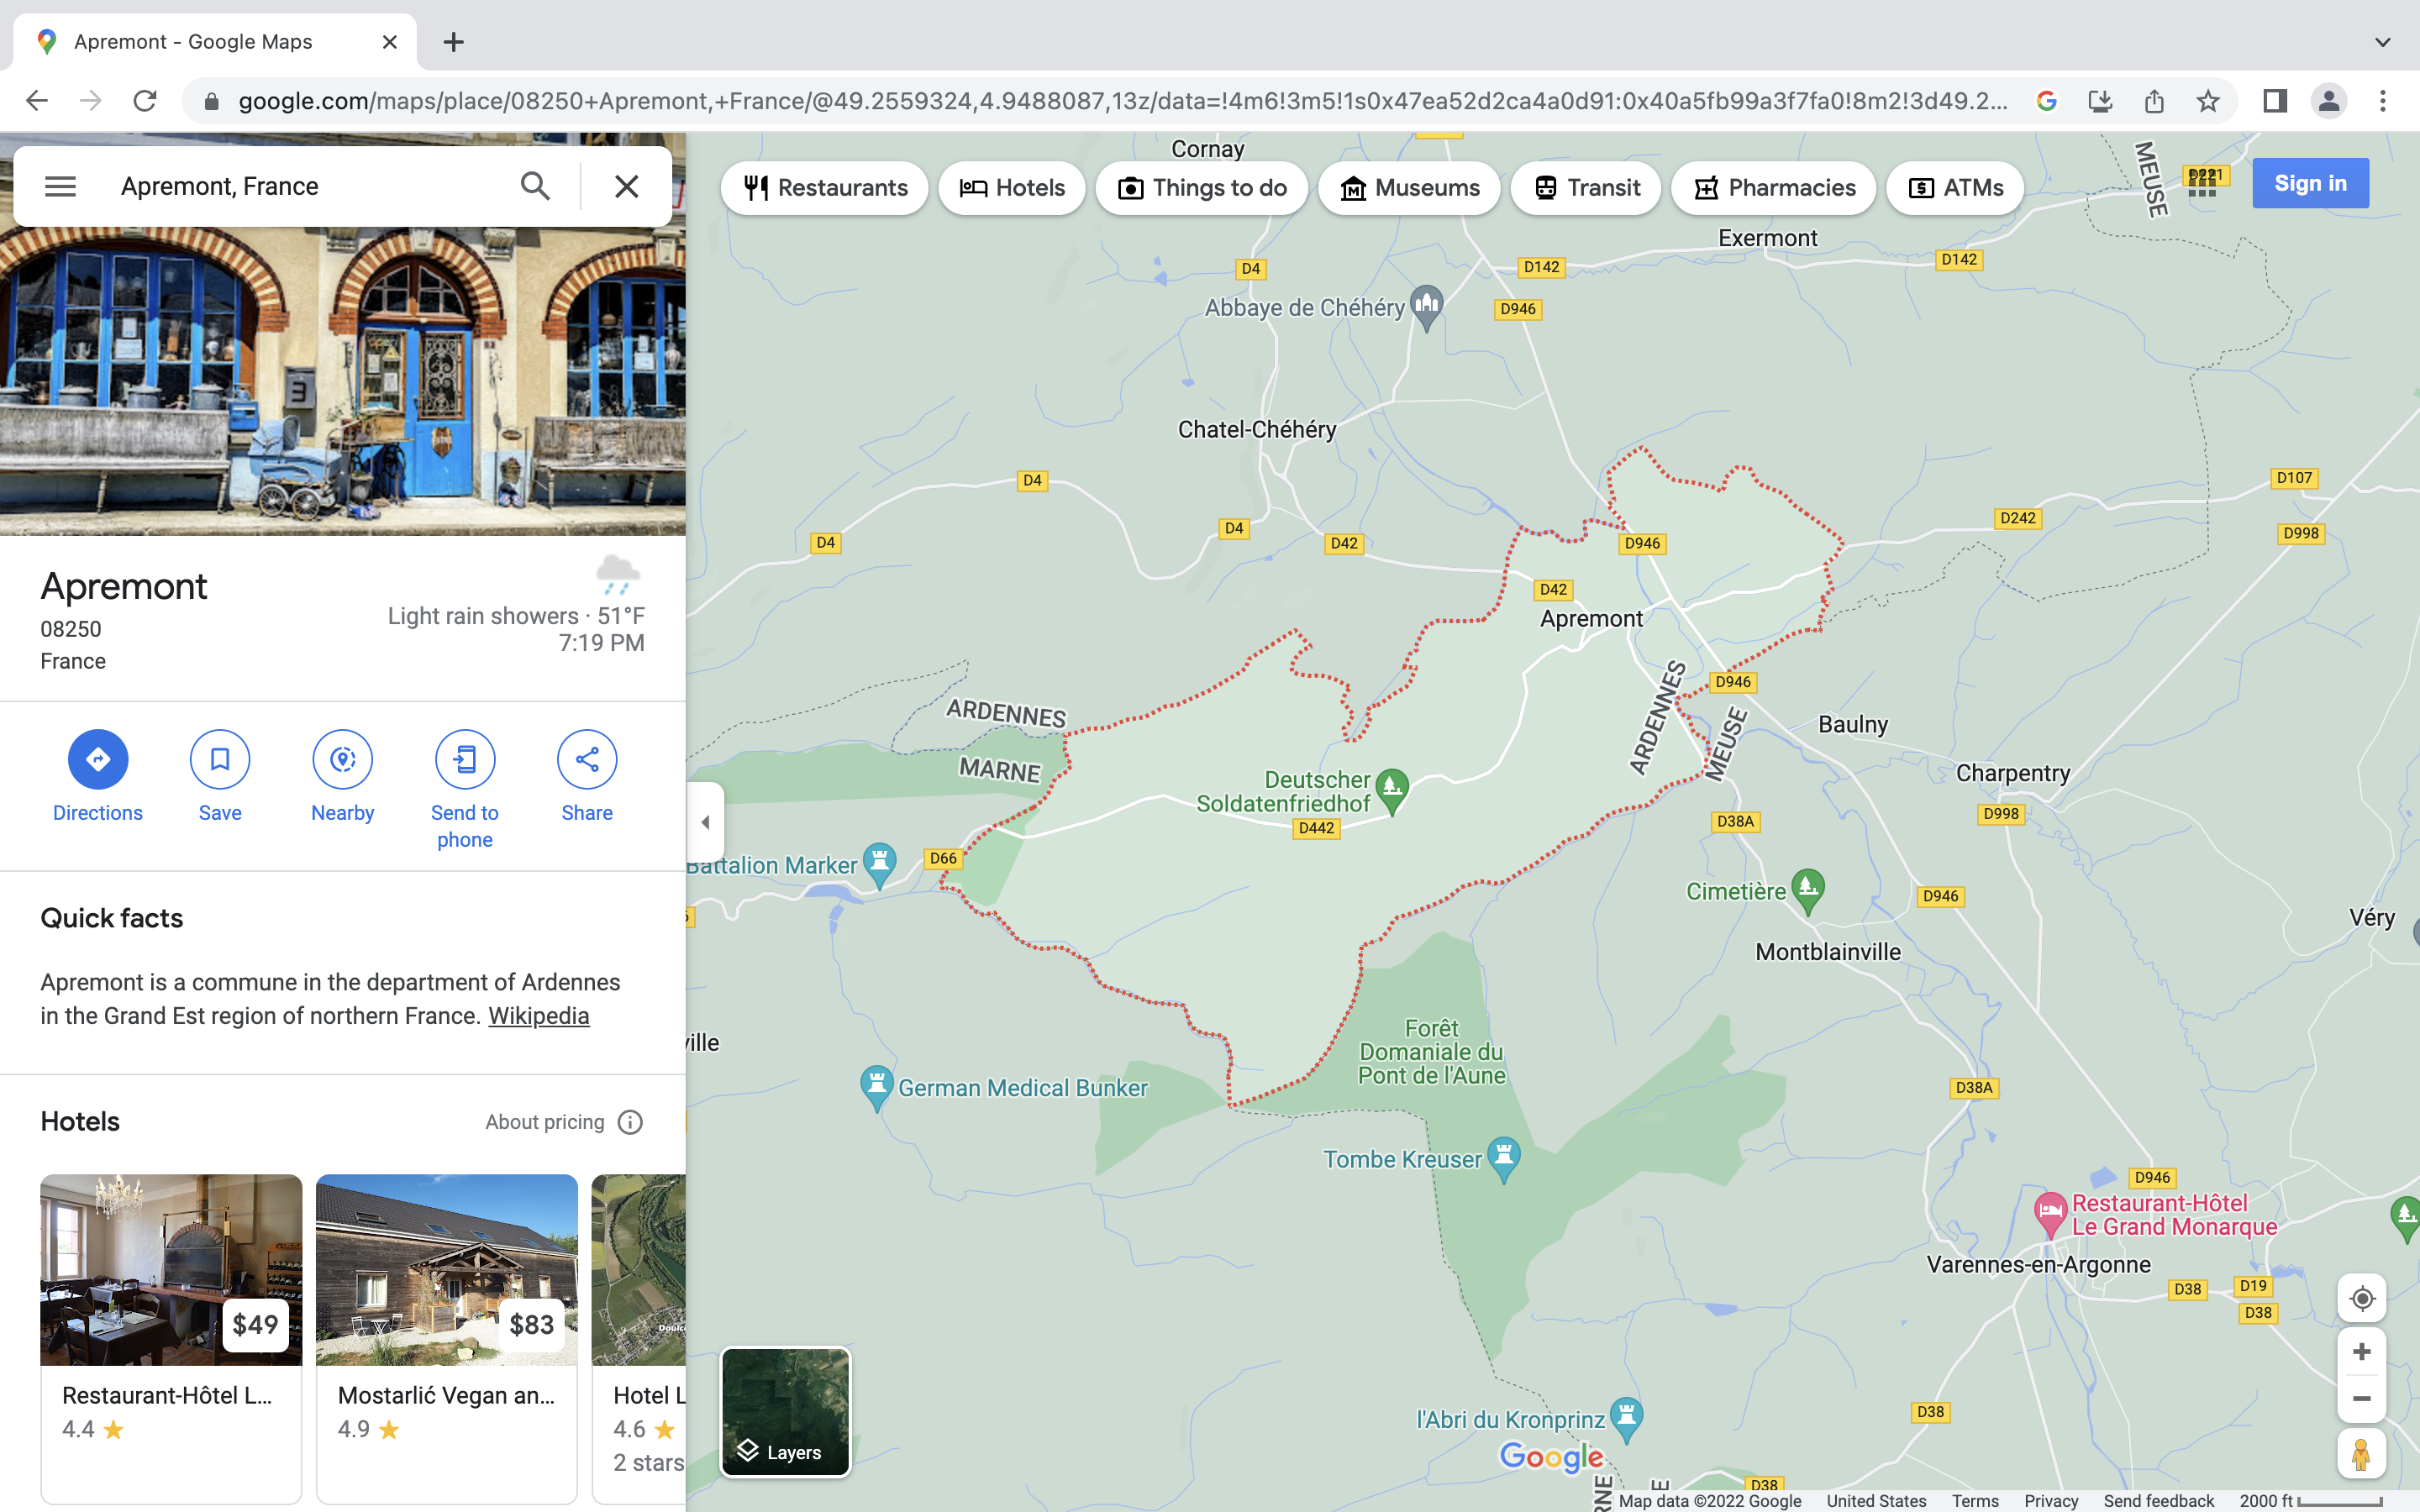Viewport: 2420px width, 1512px height.
Task: Expand Chrome tab search chevron
Action: coord(2382,42)
